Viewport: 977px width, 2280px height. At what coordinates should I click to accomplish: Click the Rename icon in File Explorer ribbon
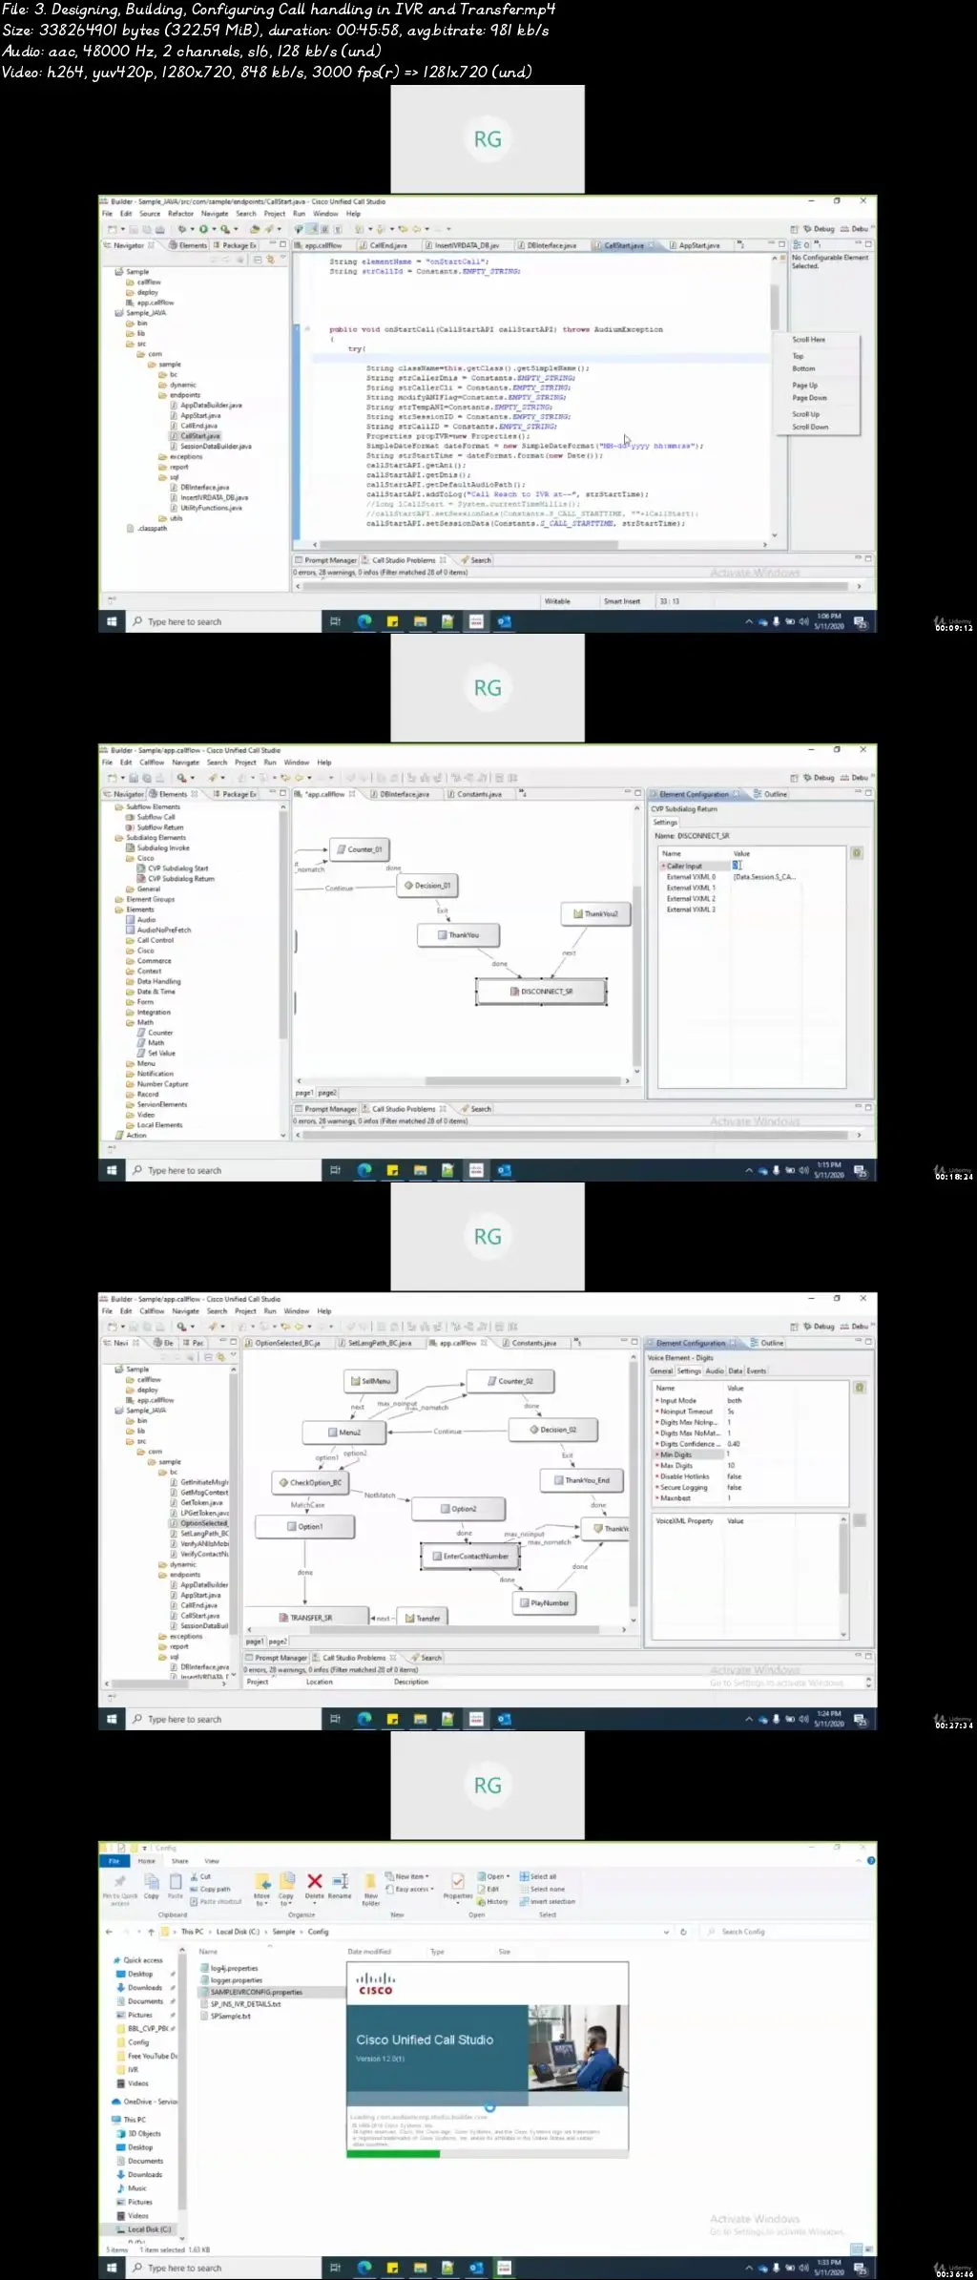340,1887
